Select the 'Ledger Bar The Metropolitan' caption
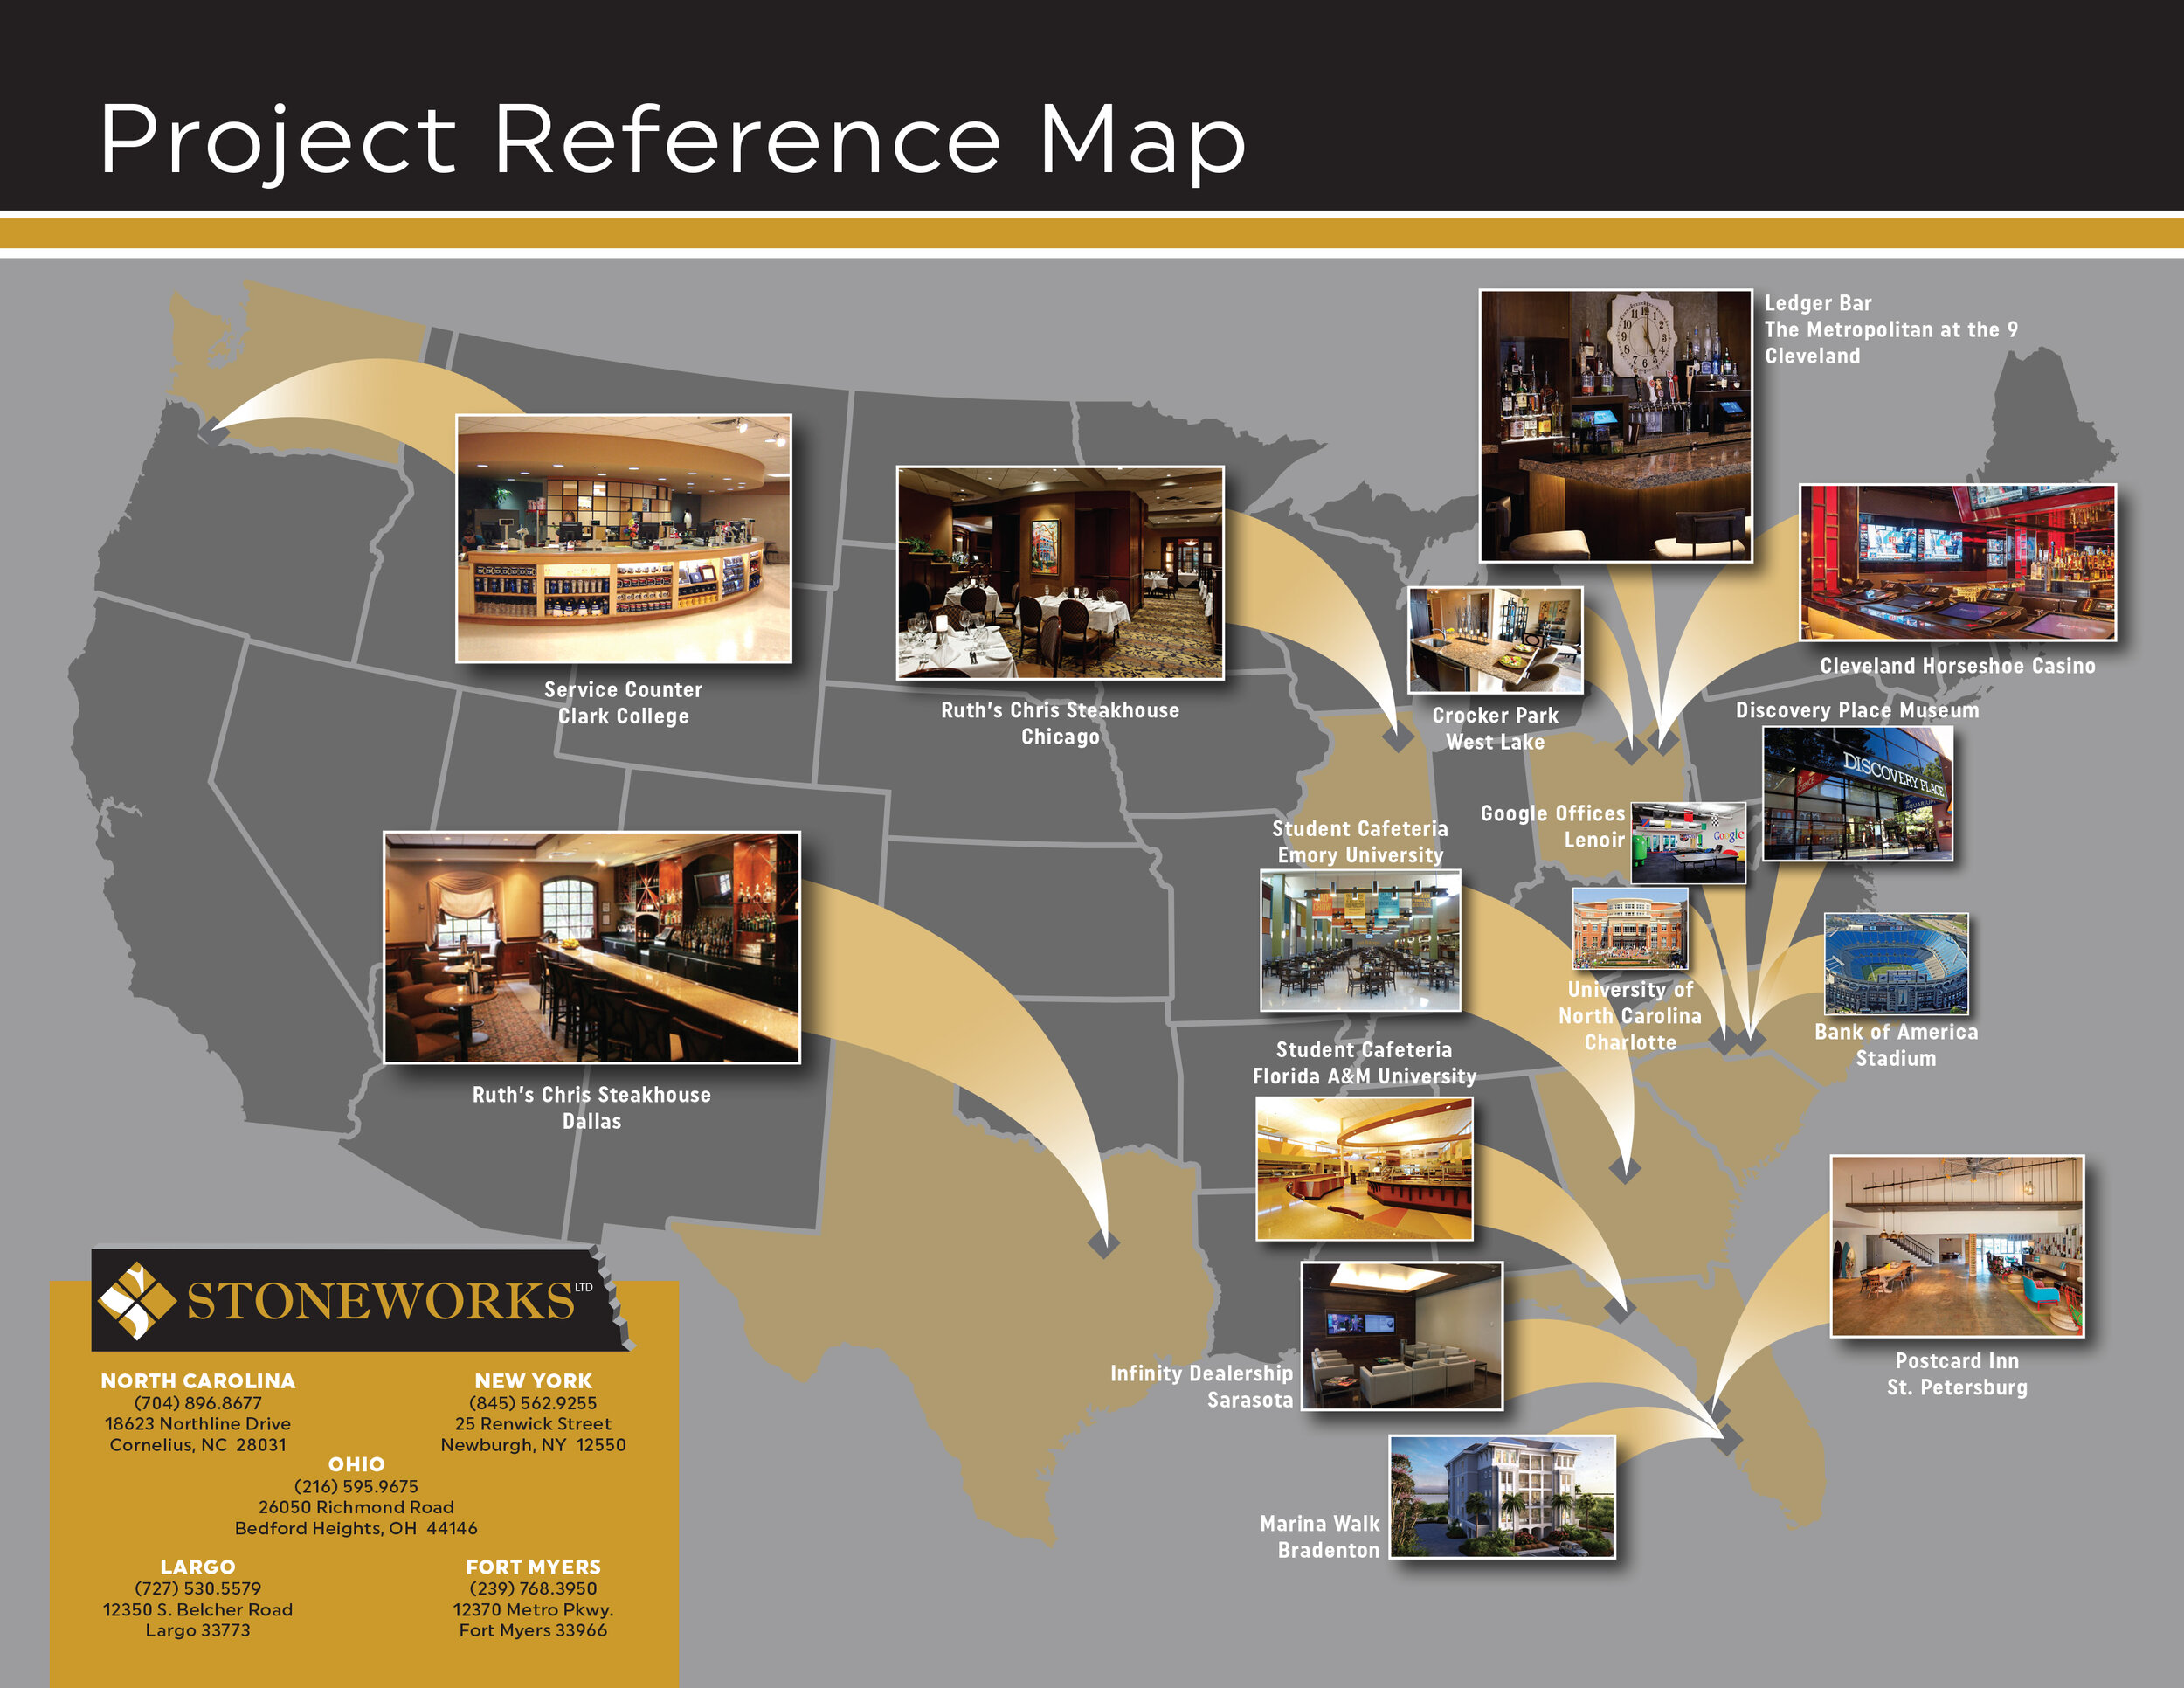 (1890, 329)
